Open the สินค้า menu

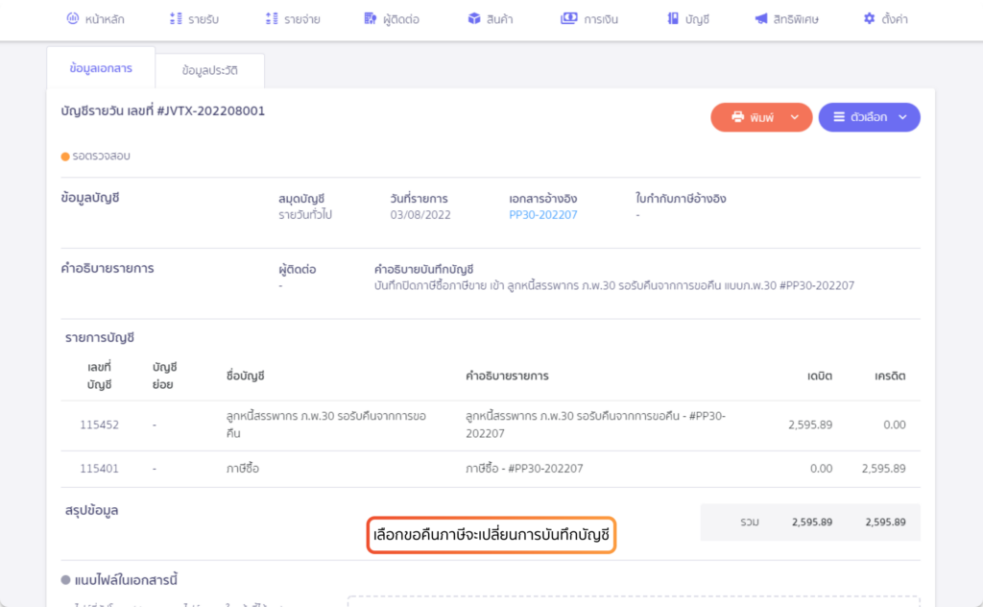[491, 19]
